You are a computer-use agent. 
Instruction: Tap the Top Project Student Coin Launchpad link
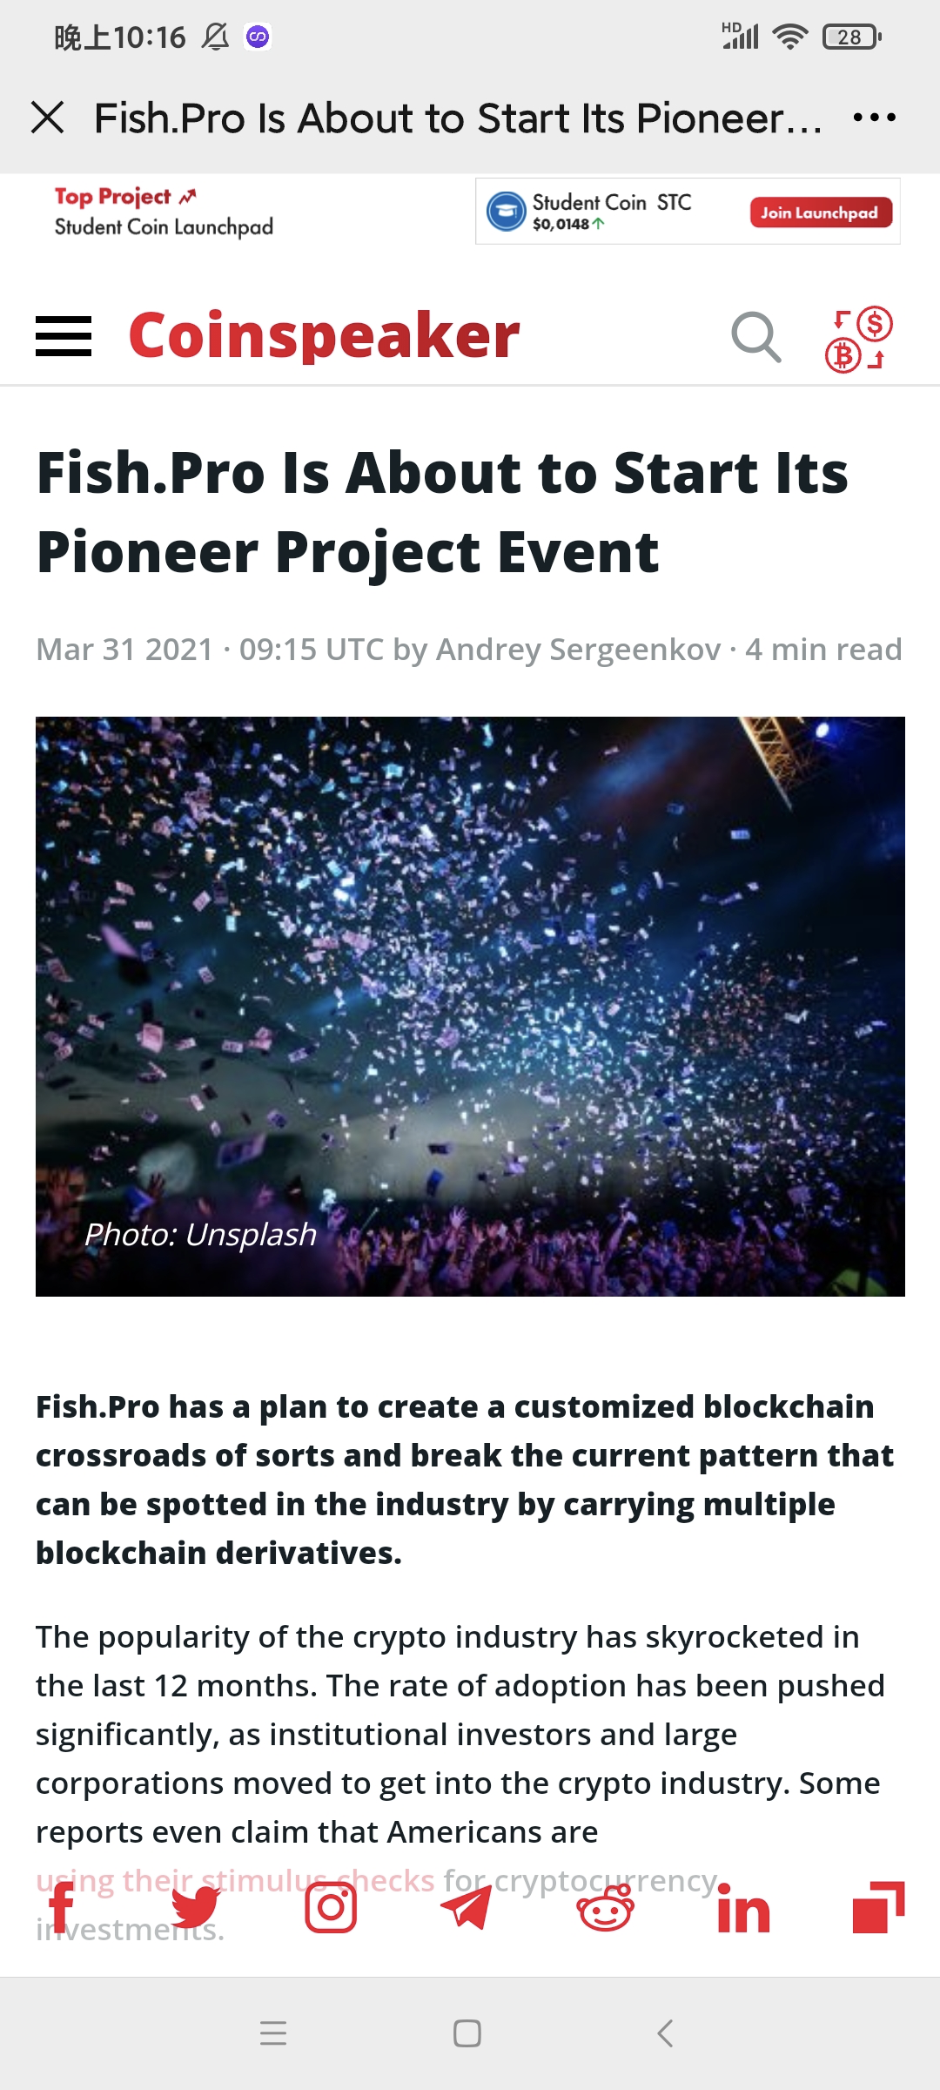(x=164, y=212)
